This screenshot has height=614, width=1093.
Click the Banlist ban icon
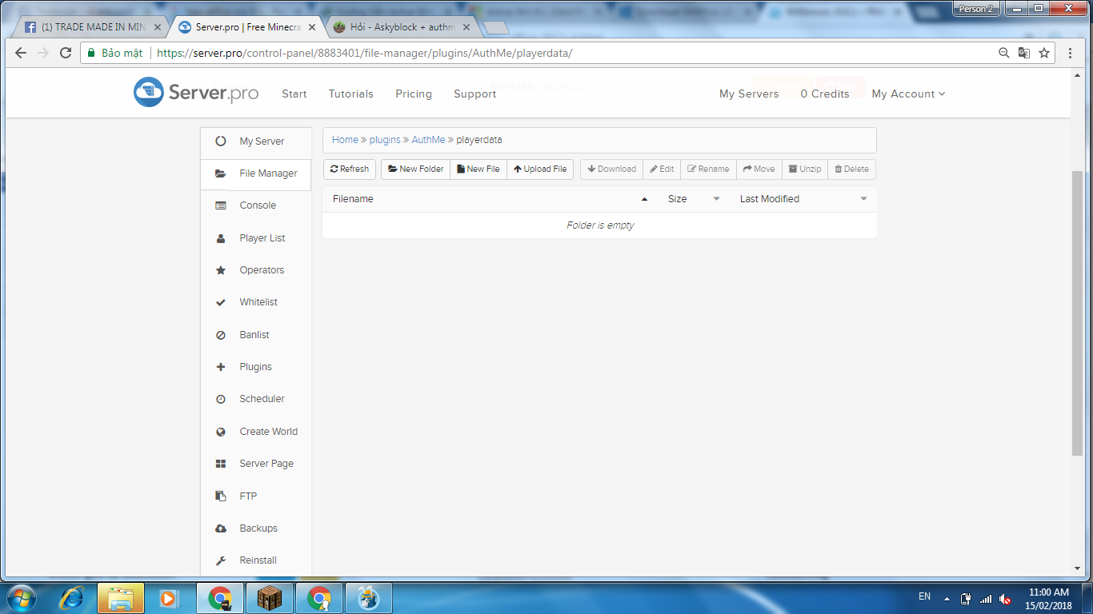pyautogui.click(x=221, y=335)
